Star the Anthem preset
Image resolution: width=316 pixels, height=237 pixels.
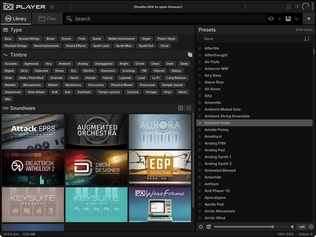[200, 184]
